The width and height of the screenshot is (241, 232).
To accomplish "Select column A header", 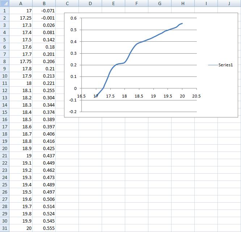I will click(20, 3).
